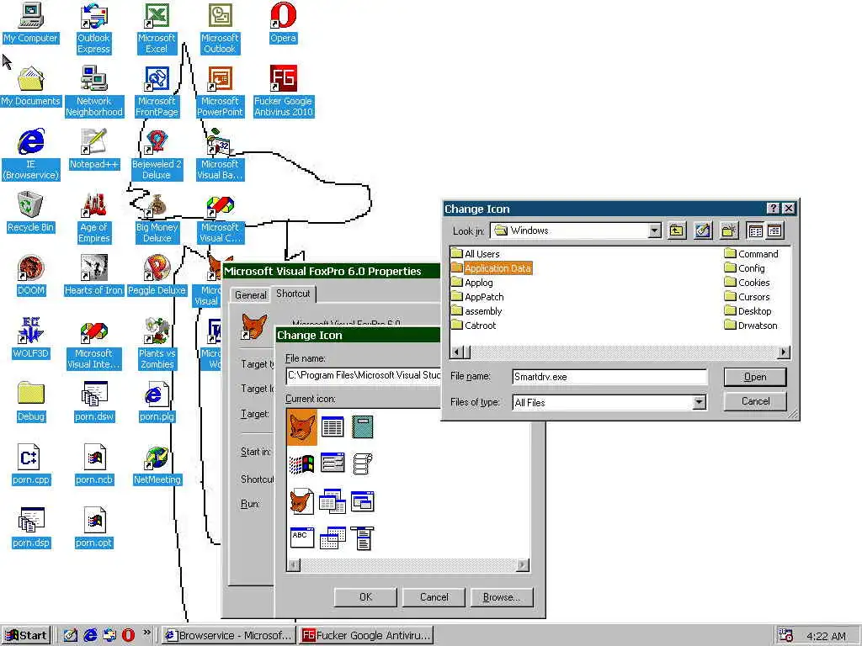Select the Application Data folder
The width and height of the screenshot is (862, 646).
492,268
